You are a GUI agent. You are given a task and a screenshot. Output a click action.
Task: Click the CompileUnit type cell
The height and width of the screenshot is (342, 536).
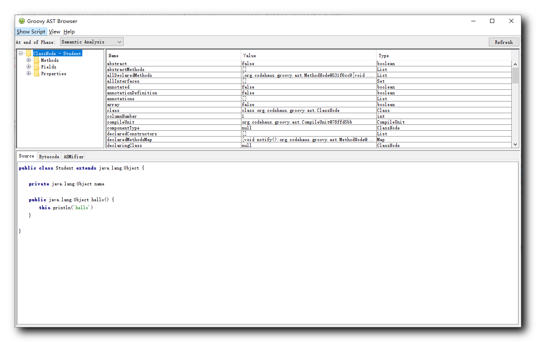[x=444, y=122]
